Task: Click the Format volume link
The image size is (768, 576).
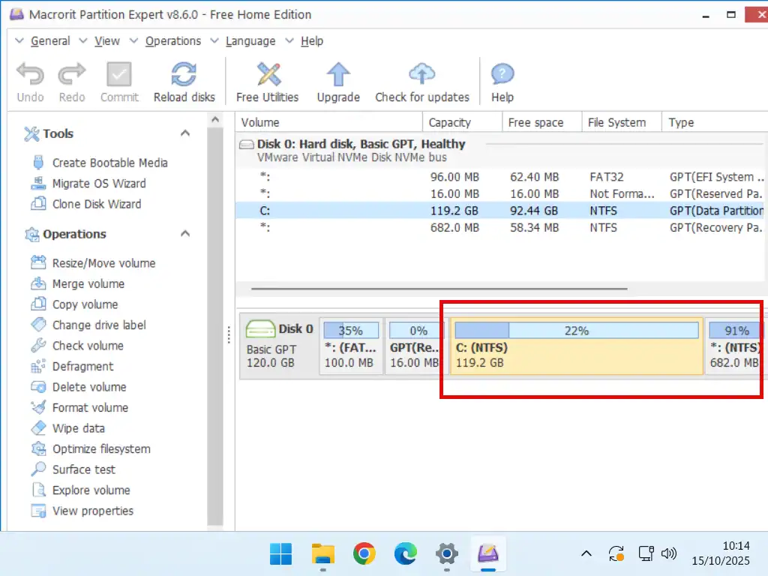Action: tap(90, 408)
